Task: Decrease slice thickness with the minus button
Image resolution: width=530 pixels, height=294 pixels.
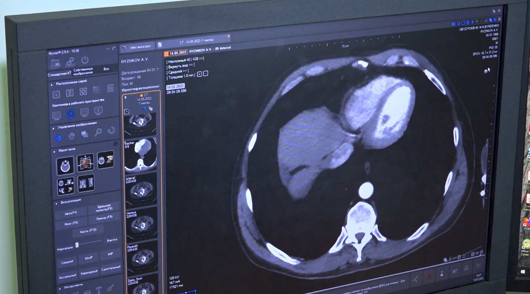Action: pyautogui.click(x=205, y=73)
